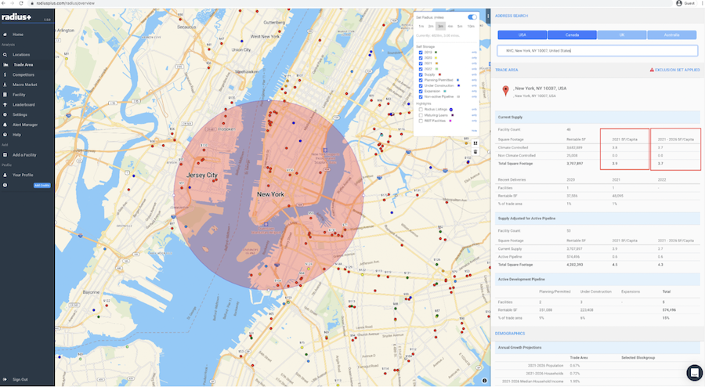705x387 pixels.
Task: Click the address search input field
Action: point(597,51)
